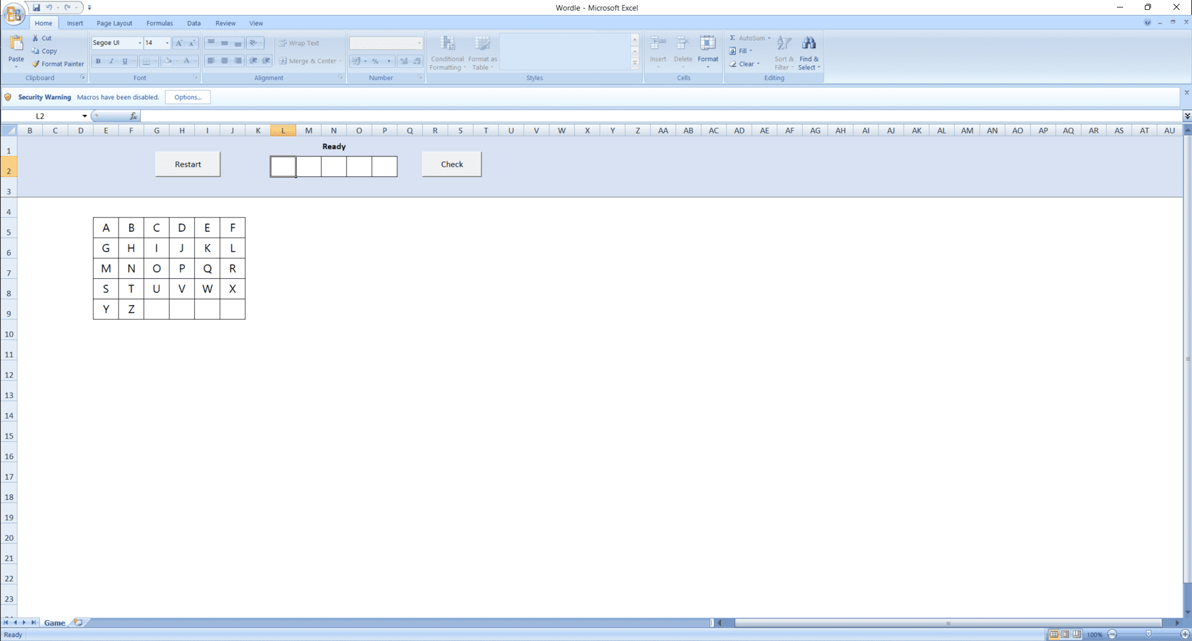Toggle Wrap Text option
The height and width of the screenshot is (641, 1192).
tap(299, 43)
